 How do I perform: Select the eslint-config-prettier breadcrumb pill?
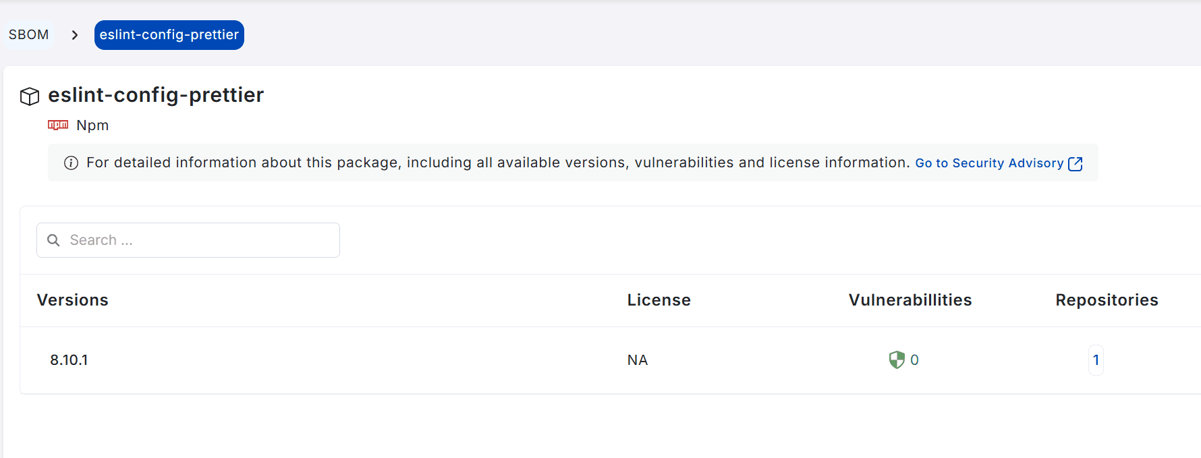point(169,35)
